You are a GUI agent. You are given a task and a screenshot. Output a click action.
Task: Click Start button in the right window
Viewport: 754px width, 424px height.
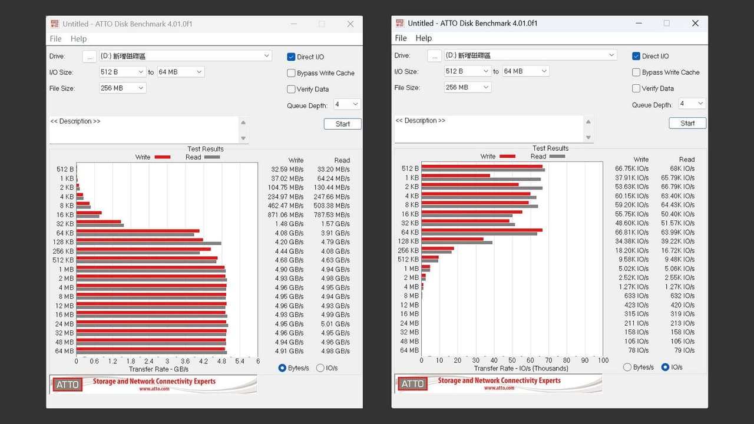click(688, 124)
